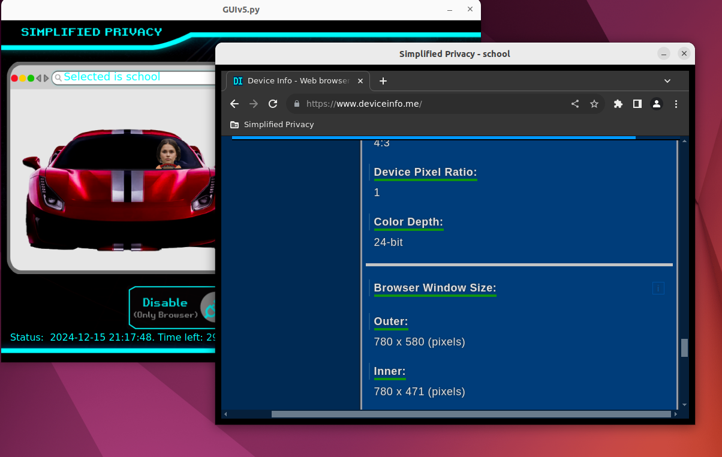
Task: Click the Browser Window Size heading
Action: pos(435,288)
